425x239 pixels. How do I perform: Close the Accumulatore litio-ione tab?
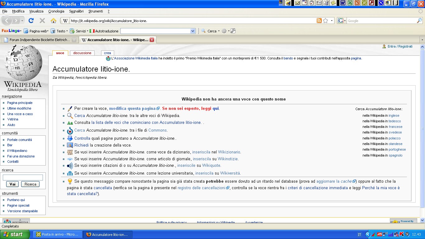pos(152,40)
